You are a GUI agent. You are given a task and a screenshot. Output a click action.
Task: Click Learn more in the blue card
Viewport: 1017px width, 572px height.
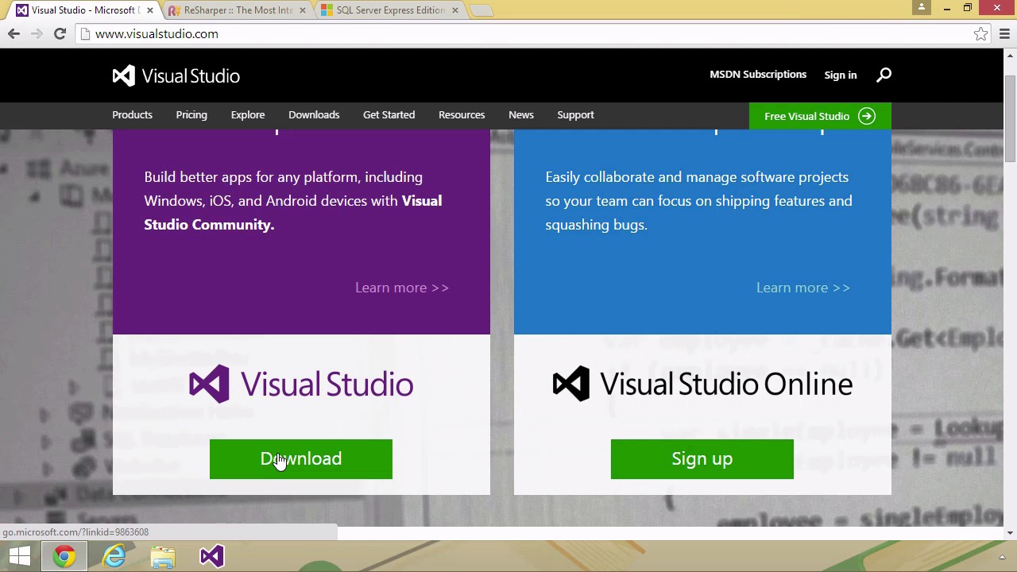point(803,288)
